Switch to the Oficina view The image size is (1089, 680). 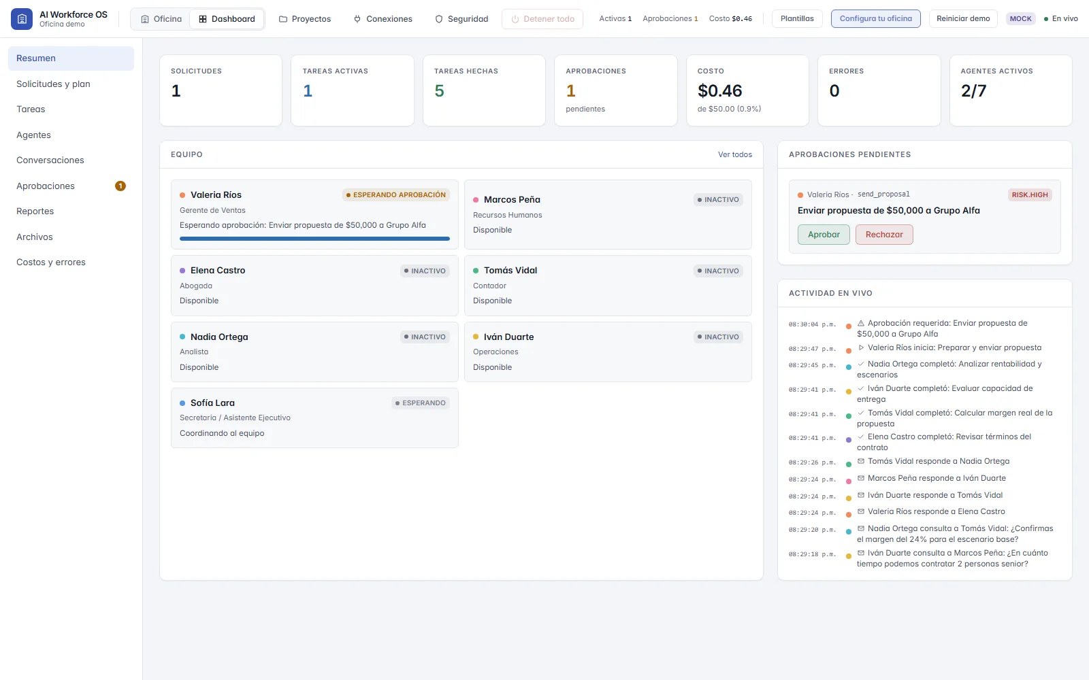click(x=161, y=19)
